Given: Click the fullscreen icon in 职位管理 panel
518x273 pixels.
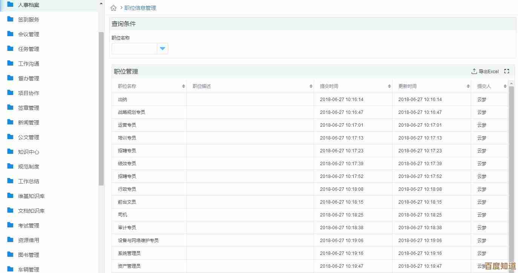Looking at the screenshot, I should pos(507,71).
